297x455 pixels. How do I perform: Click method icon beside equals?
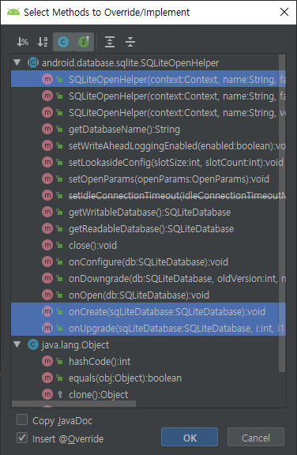[47, 378]
